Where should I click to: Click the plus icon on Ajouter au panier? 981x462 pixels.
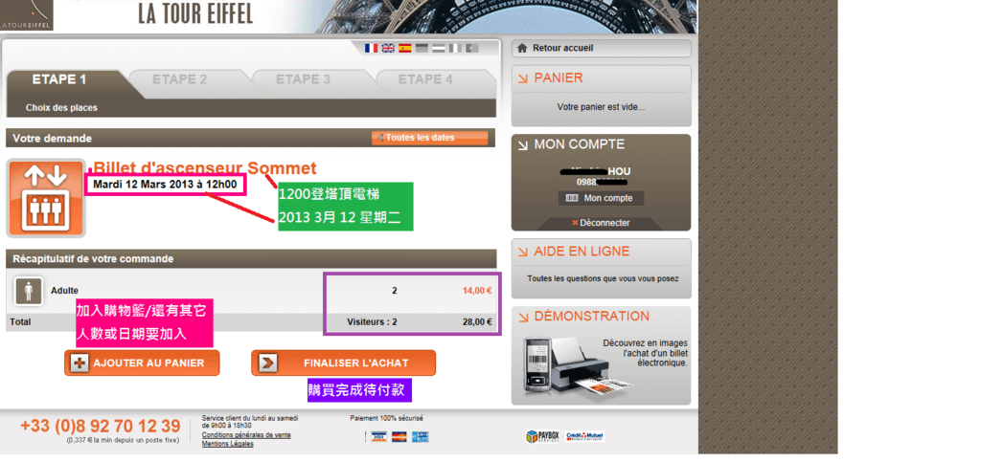80,363
